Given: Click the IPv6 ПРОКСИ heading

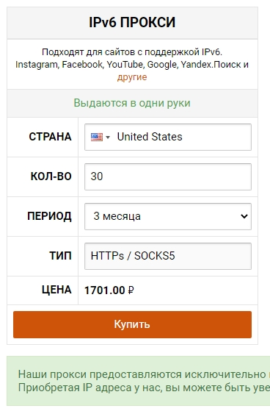Looking at the screenshot, I should tap(132, 22).
